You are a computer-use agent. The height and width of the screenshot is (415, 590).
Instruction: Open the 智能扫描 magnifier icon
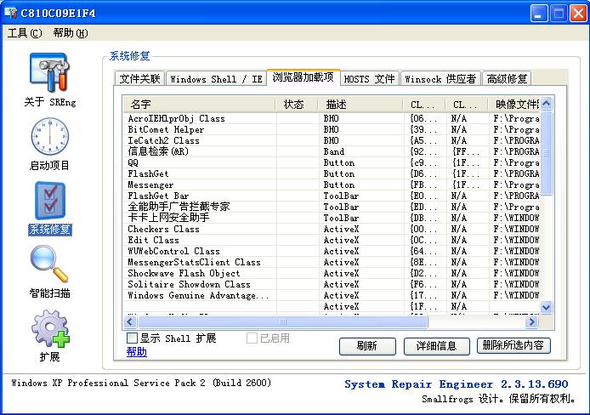coord(49,264)
